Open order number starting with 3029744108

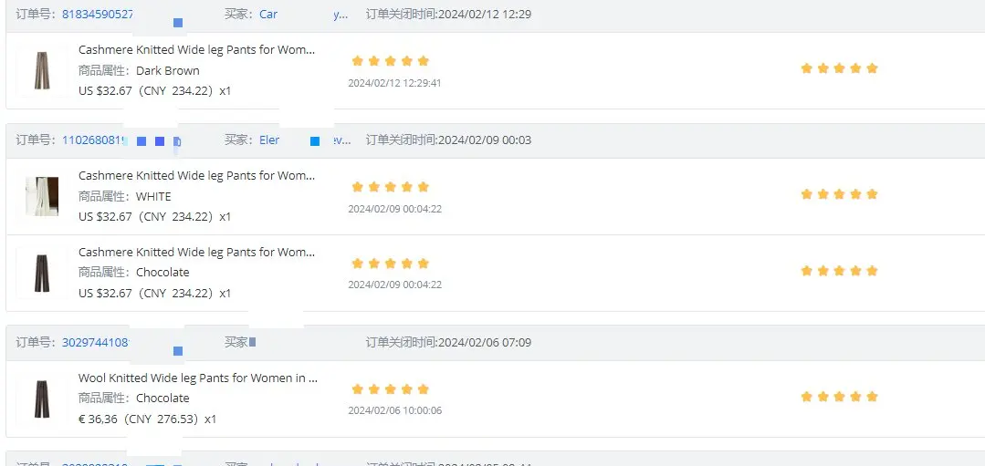96,343
